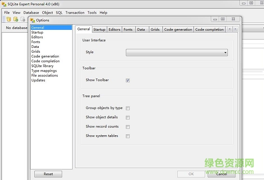Enable Group objects by type checkbox

point(128,108)
